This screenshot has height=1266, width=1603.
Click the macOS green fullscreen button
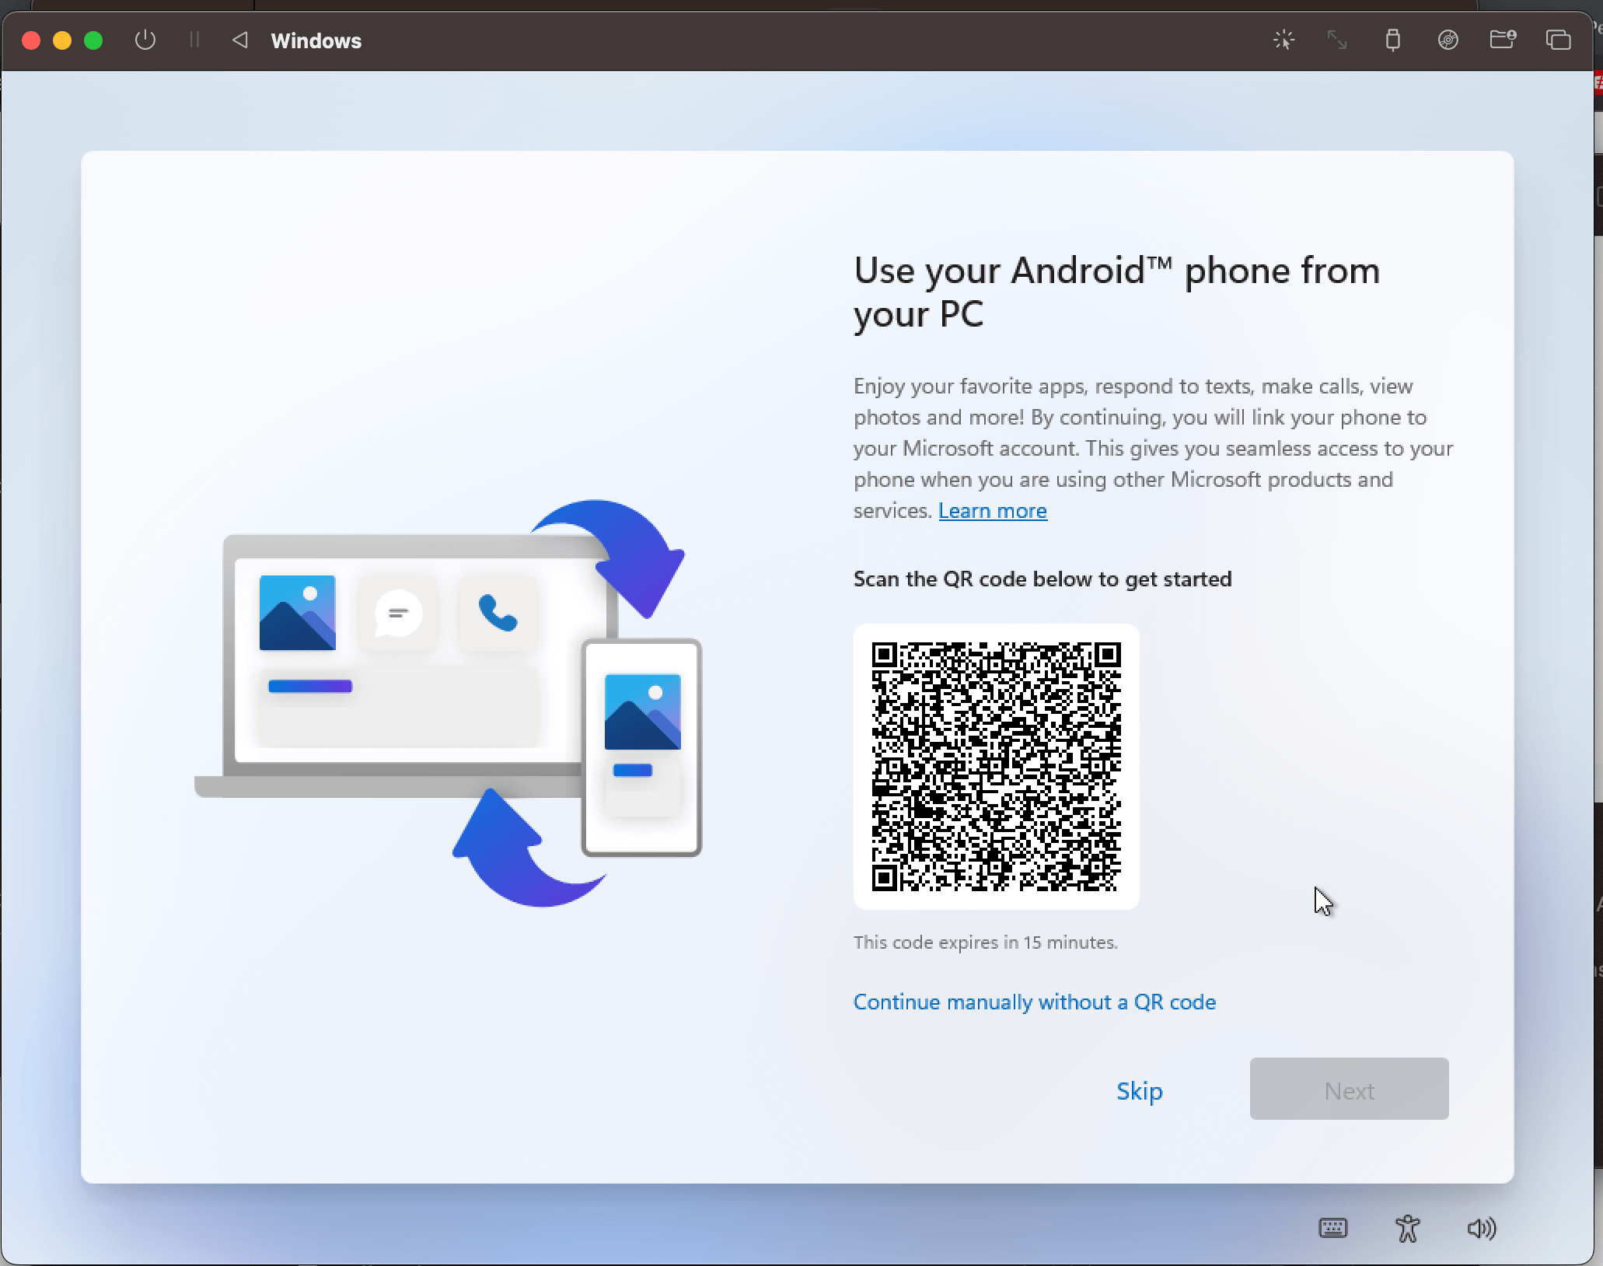tap(93, 40)
